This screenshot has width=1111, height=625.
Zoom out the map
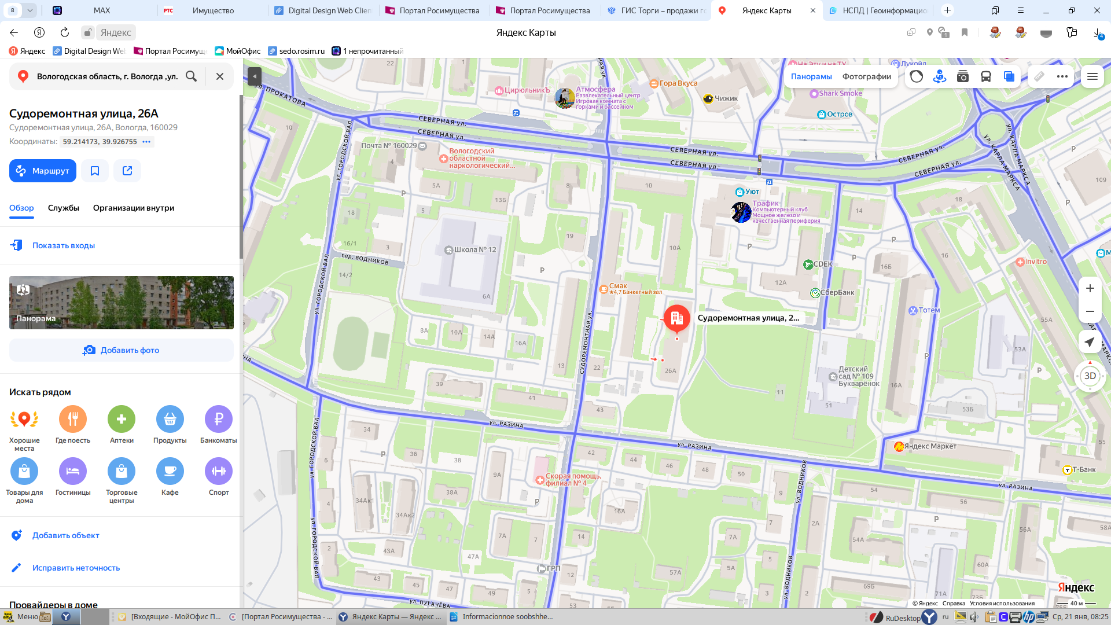(x=1090, y=311)
